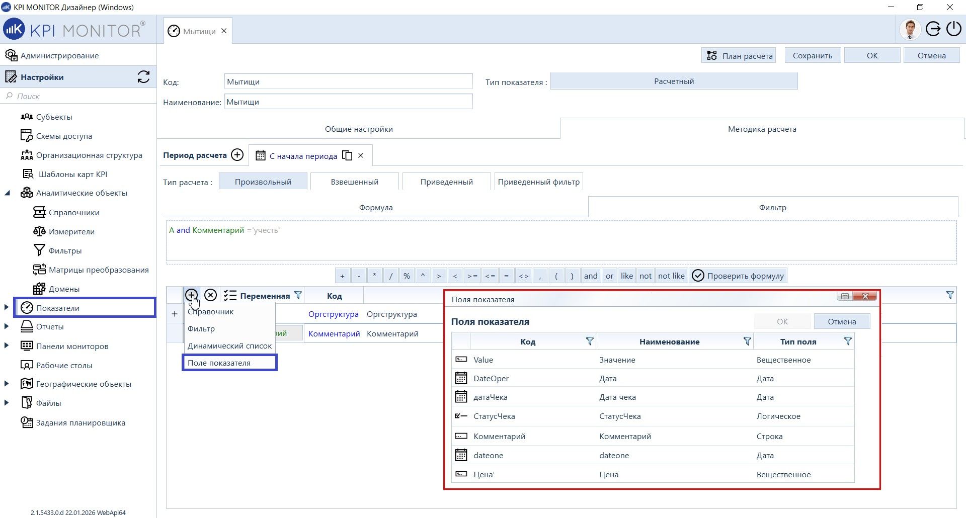Image resolution: width=966 pixels, height=518 pixels.
Task: Expand the Файлы tree node
Action: (7, 403)
